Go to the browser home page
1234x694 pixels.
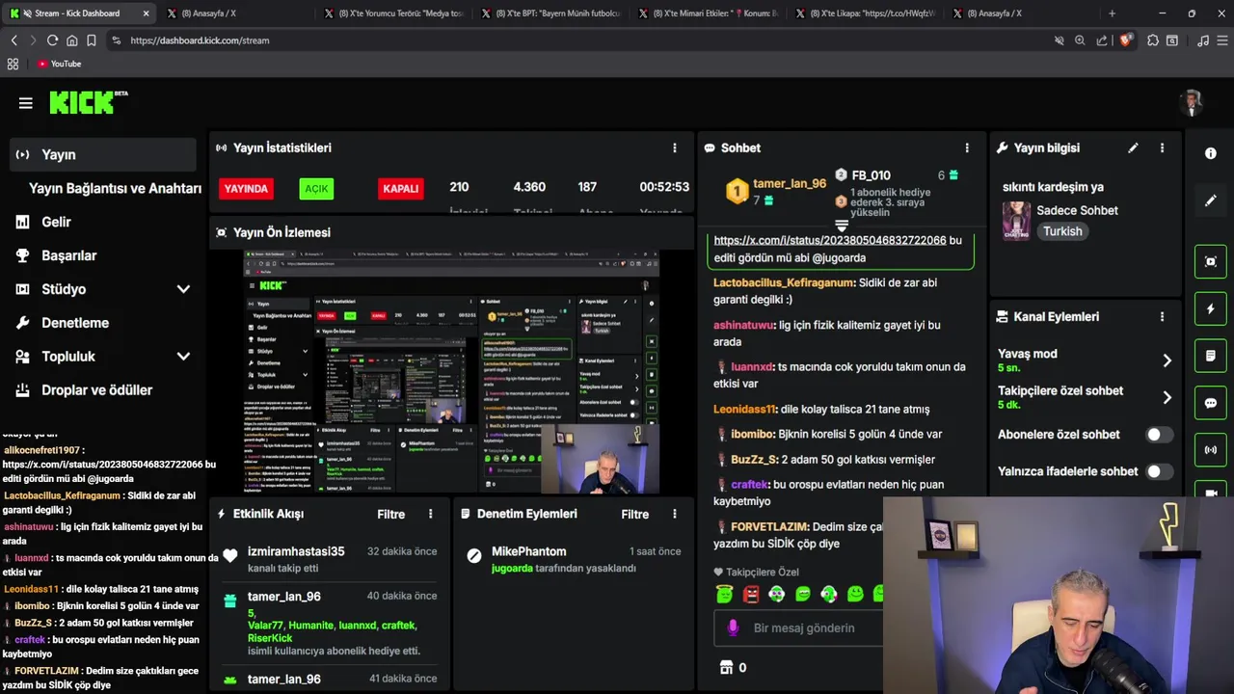(x=72, y=40)
